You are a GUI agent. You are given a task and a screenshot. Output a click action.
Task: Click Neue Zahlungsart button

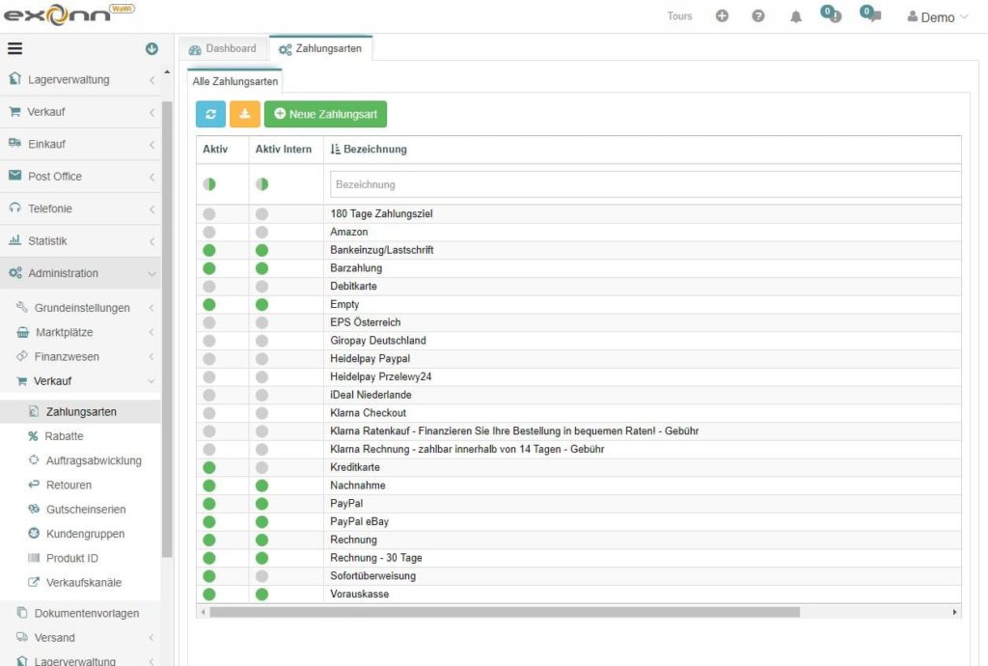(326, 114)
